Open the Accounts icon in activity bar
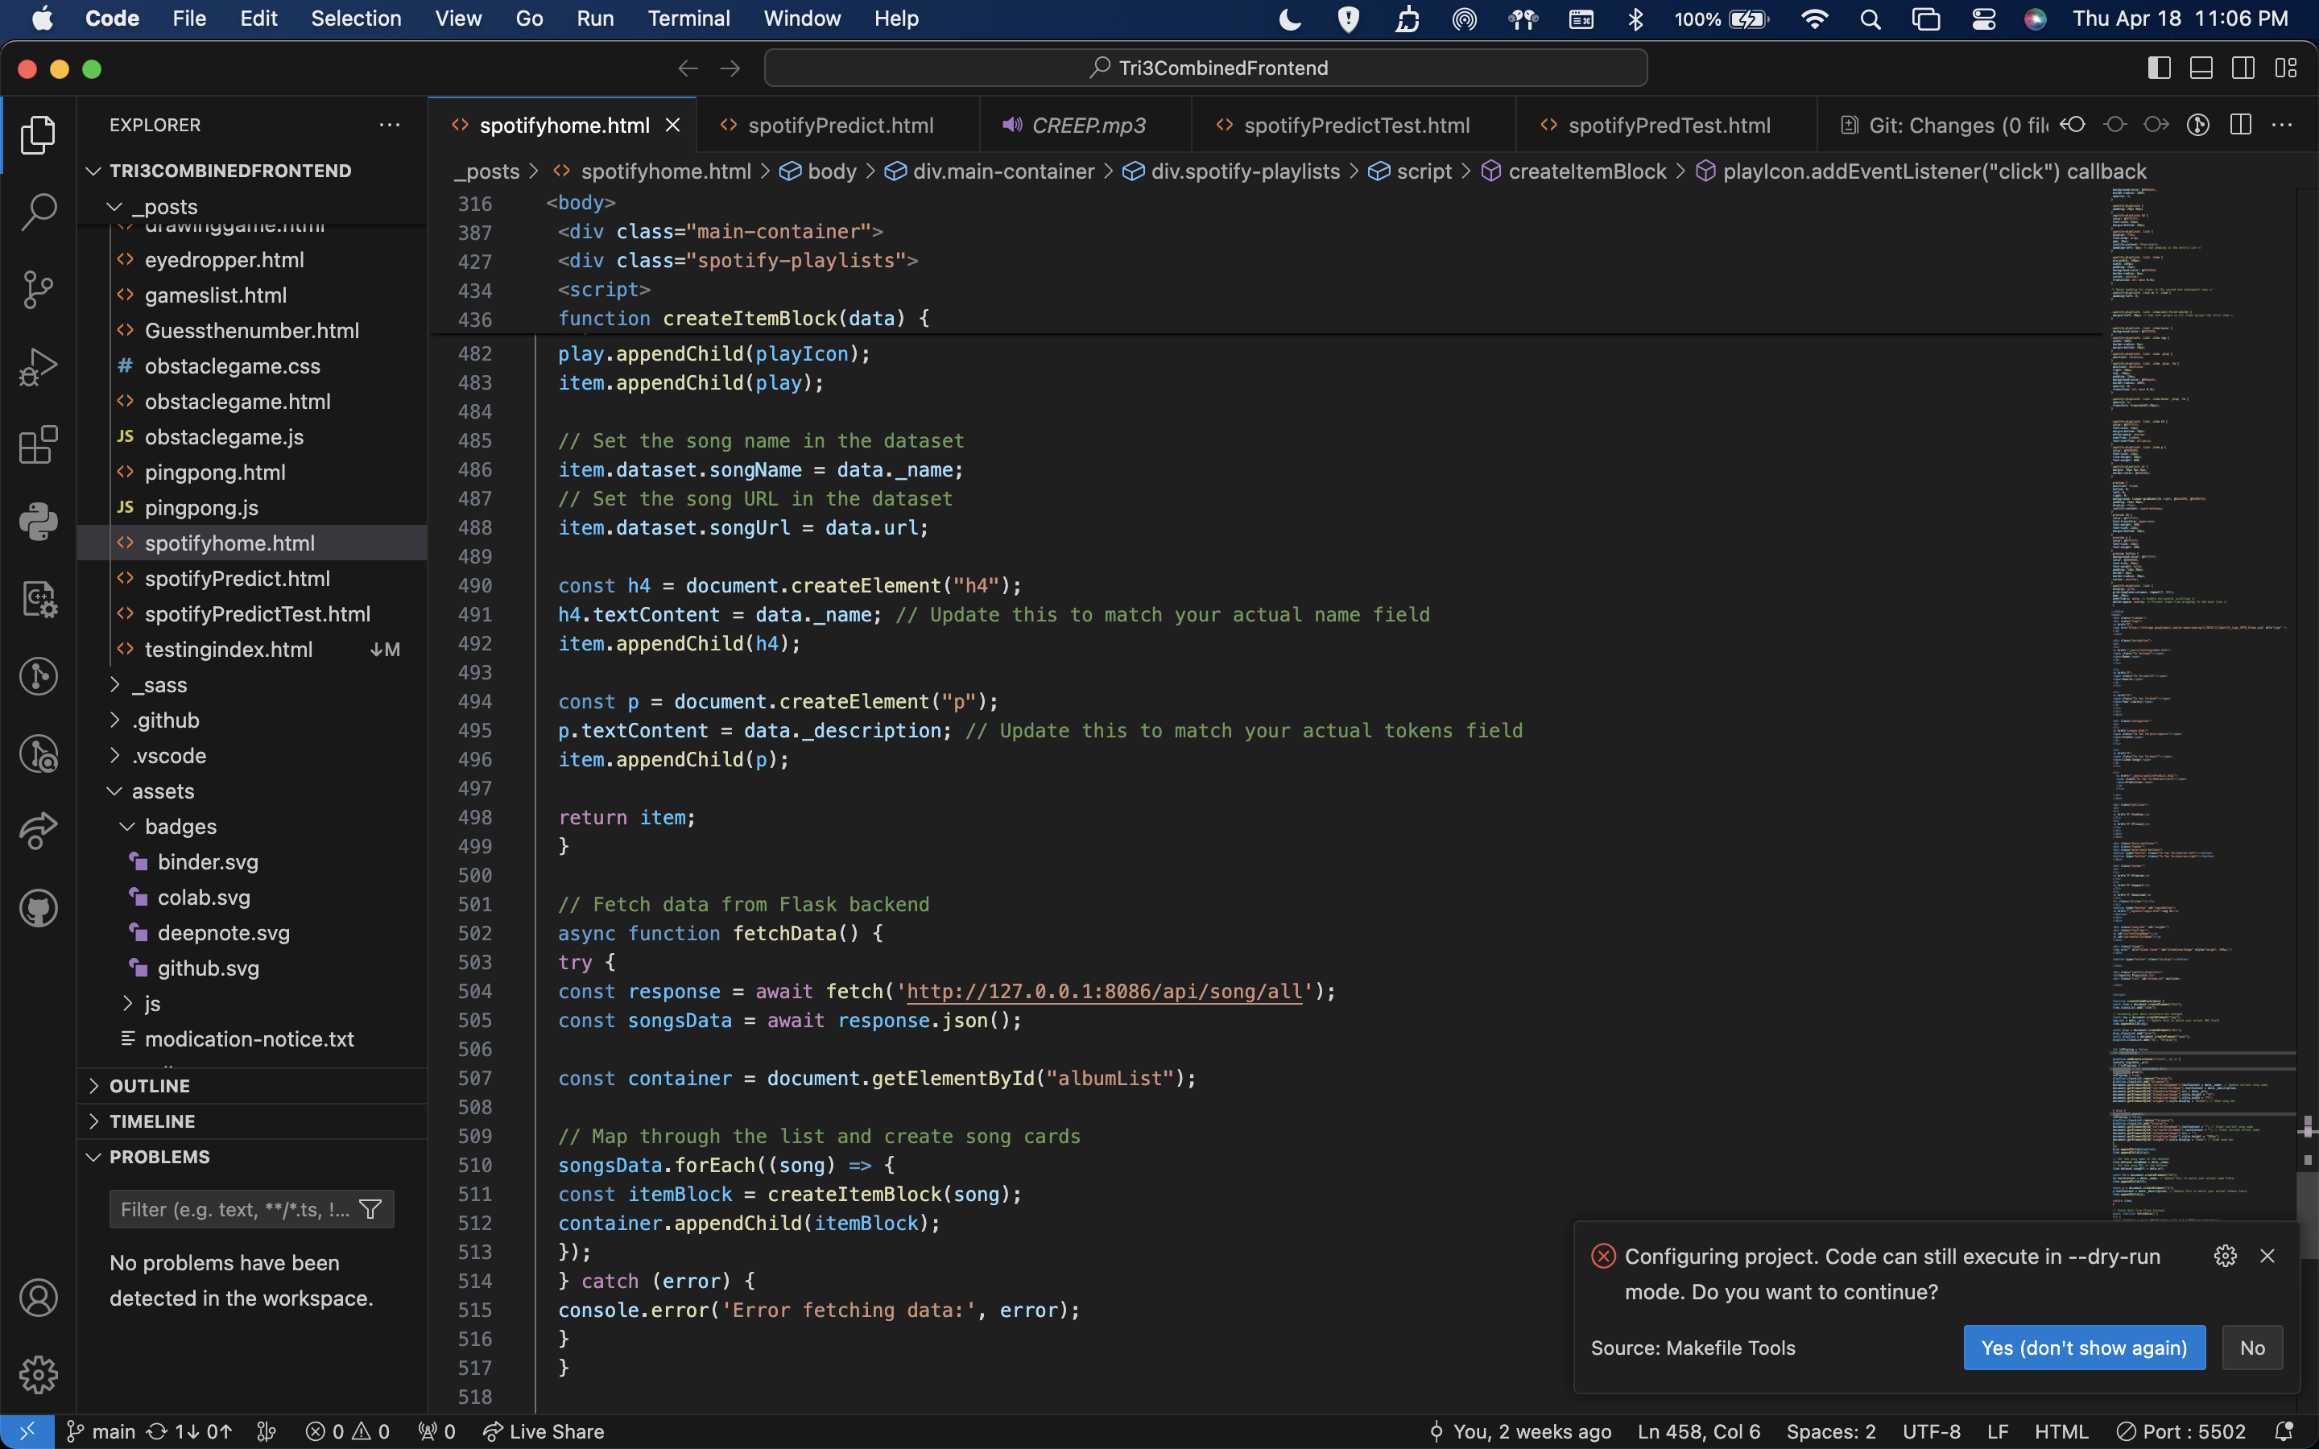Viewport: 2319px width, 1449px height. [x=39, y=1298]
